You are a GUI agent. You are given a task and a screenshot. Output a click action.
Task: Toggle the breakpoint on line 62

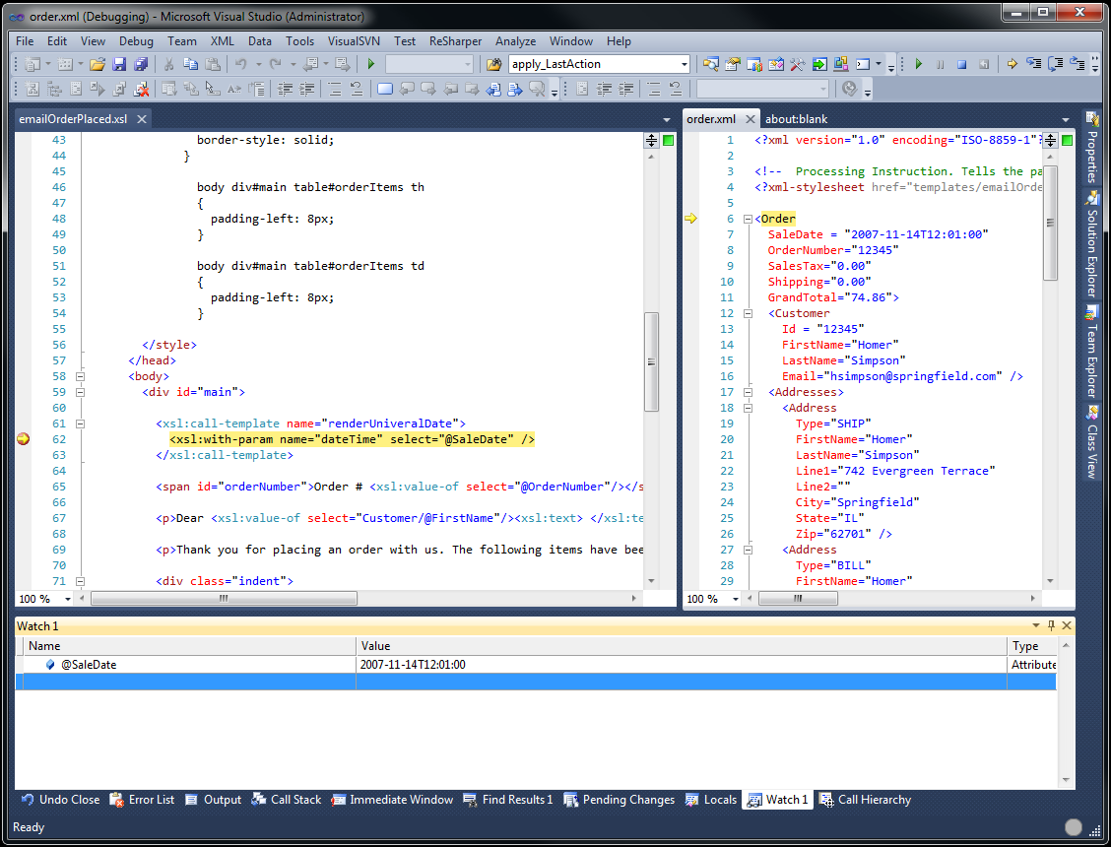click(x=24, y=439)
